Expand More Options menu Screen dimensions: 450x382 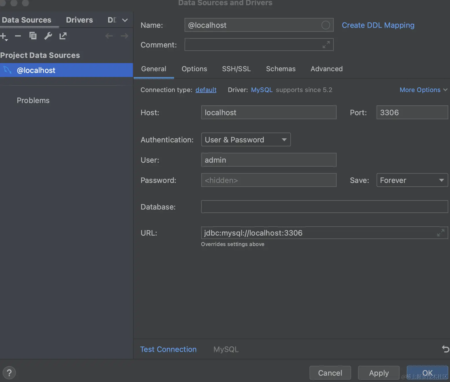tap(423, 90)
